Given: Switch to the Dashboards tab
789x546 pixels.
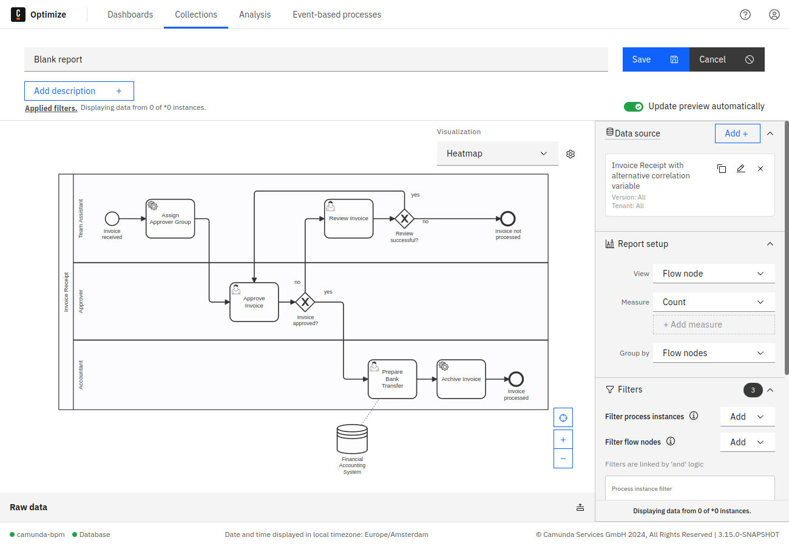Looking at the screenshot, I should point(130,14).
